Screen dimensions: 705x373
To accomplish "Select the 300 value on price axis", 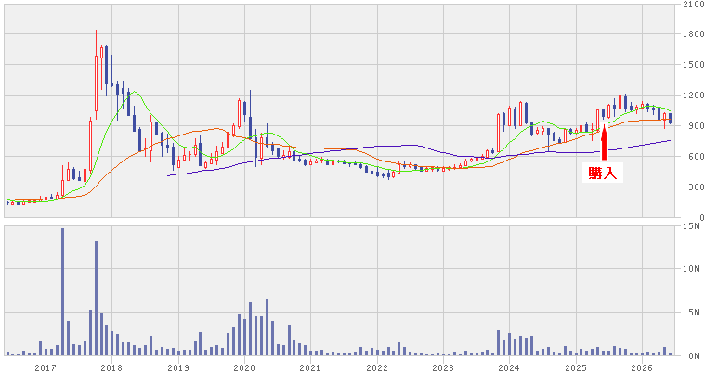I will pyautogui.click(x=696, y=186).
